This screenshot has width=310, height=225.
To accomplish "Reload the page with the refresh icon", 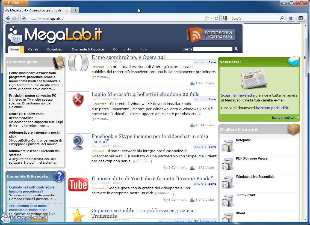I will (217, 18).
